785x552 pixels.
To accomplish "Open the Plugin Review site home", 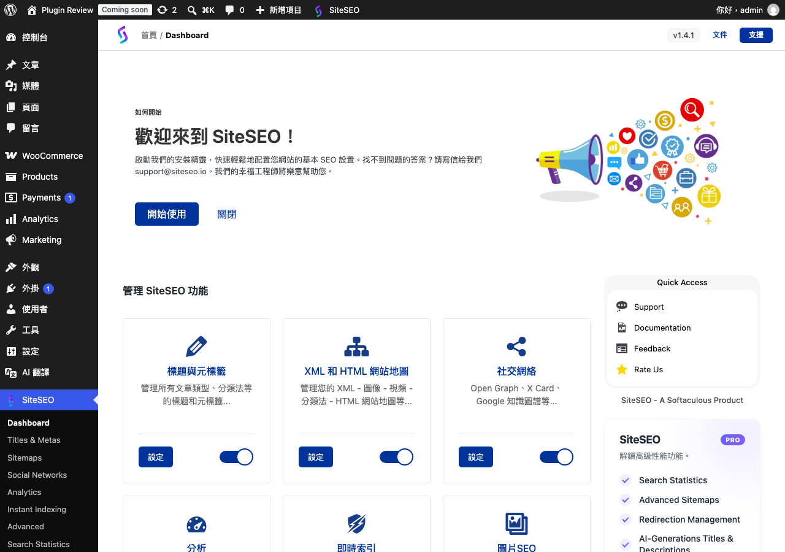I will 60,10.
